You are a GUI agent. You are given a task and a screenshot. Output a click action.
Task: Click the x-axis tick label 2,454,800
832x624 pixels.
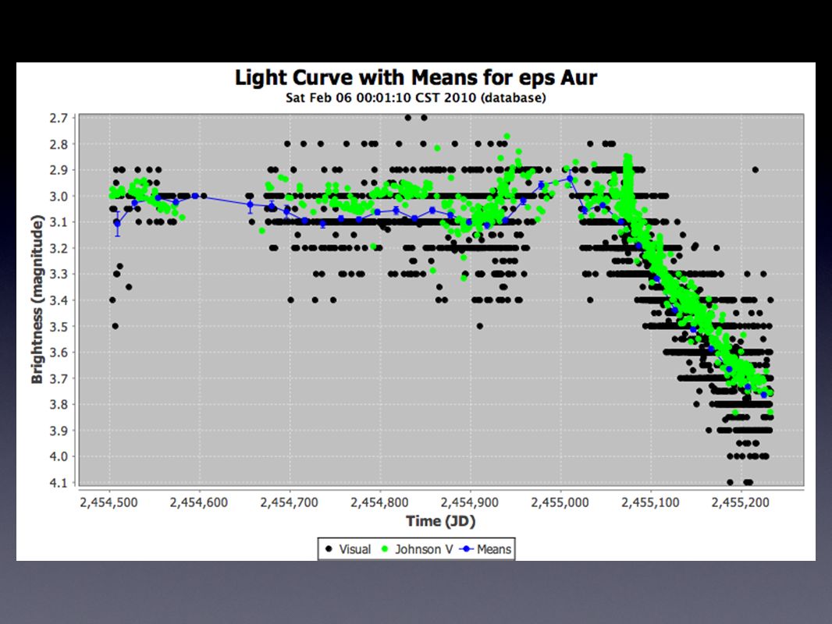[x=379, y=502]
